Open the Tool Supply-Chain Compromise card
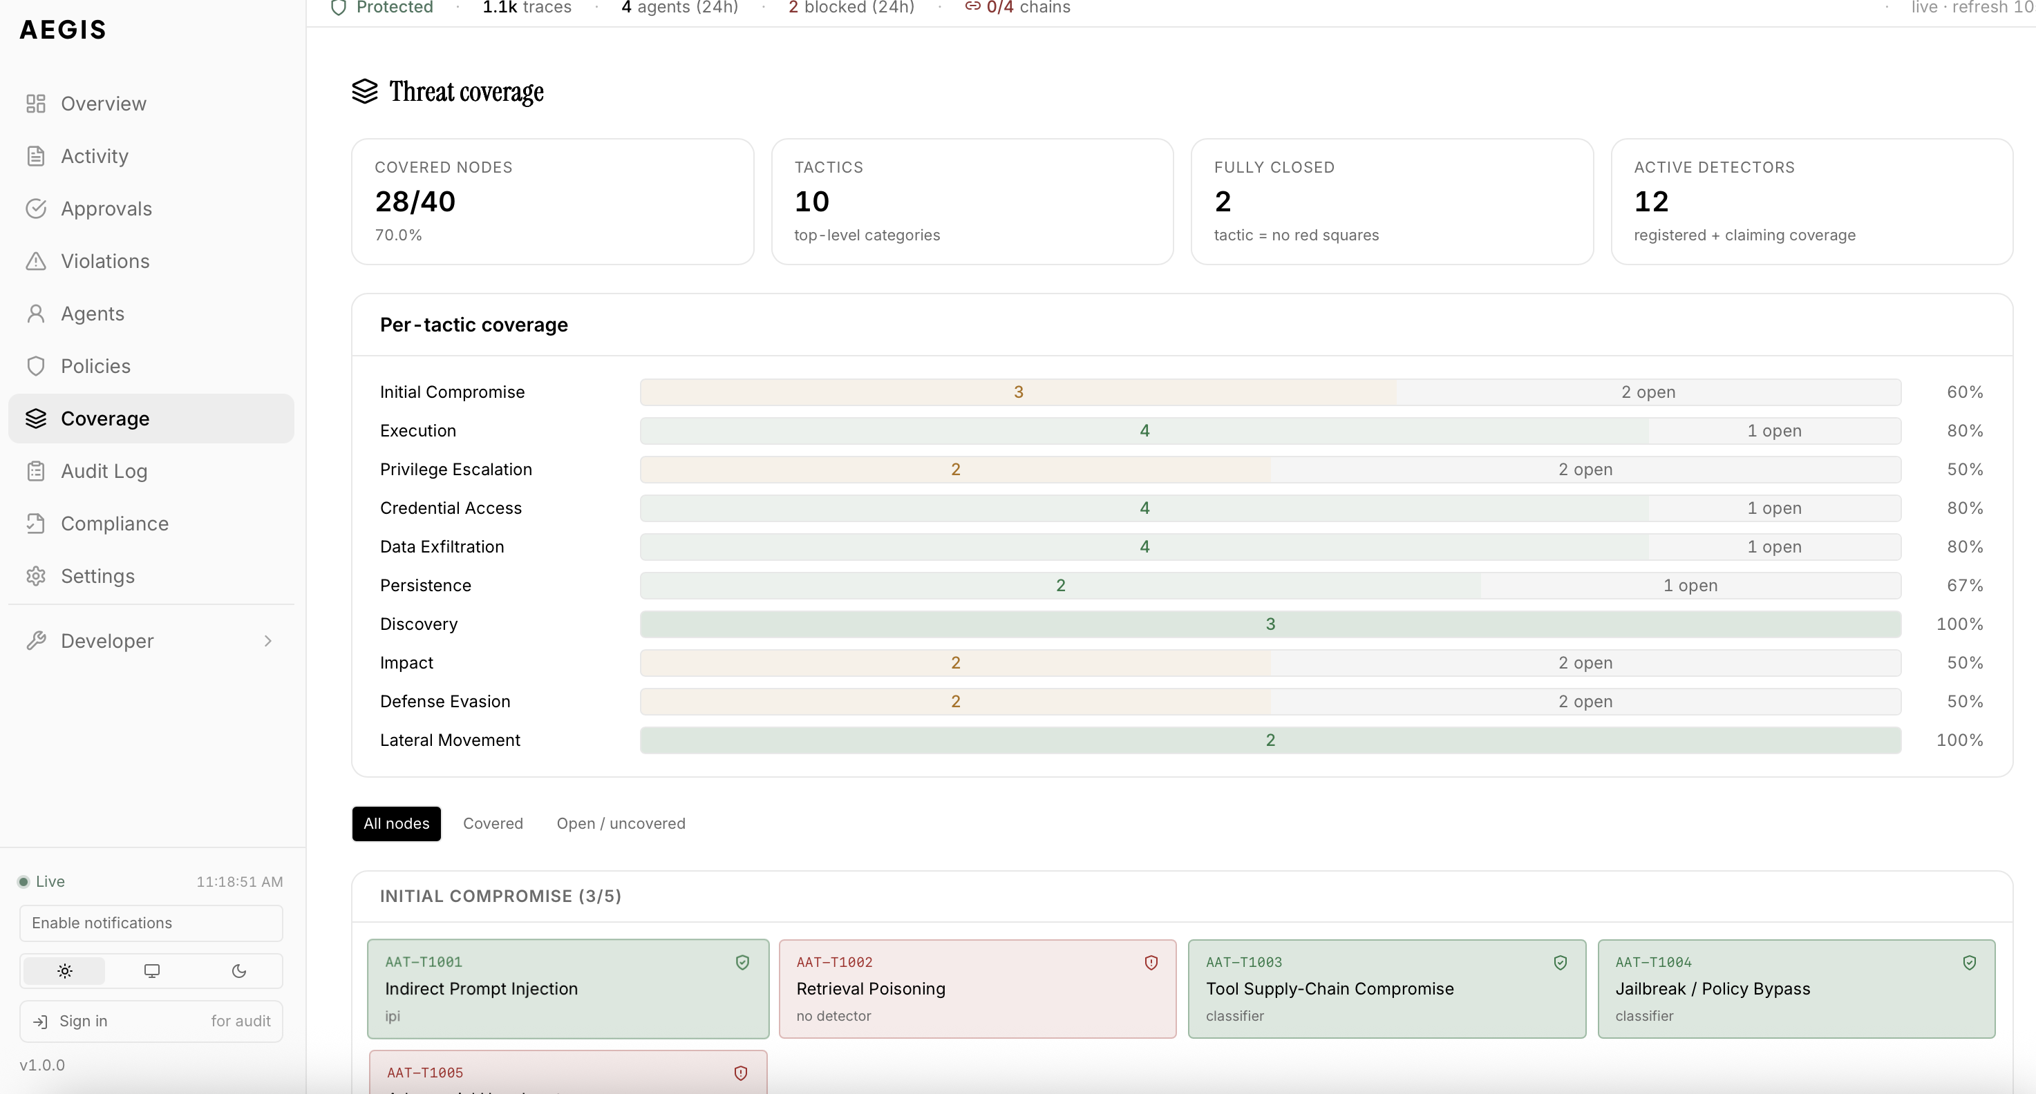 point(1387,989)
